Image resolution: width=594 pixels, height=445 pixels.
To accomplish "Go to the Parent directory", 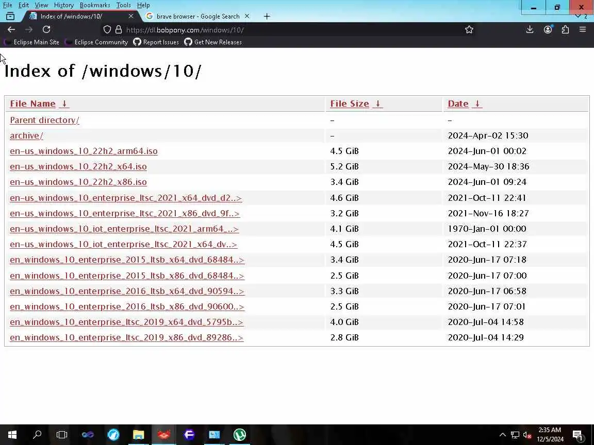I will click(44, 120).
